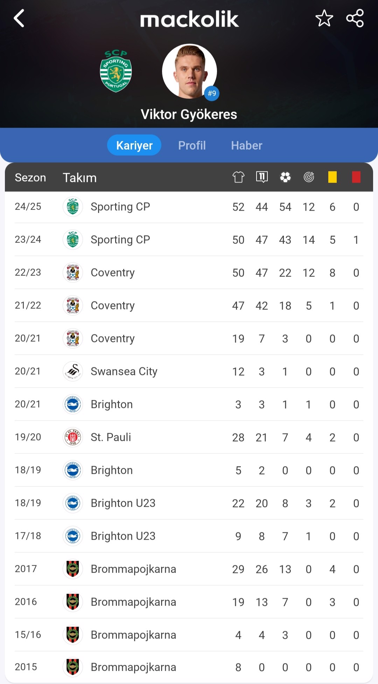The height and width of the screenshot is (684, 378).
Task: Switch to the Profil tab
Action: coord(192,145)
